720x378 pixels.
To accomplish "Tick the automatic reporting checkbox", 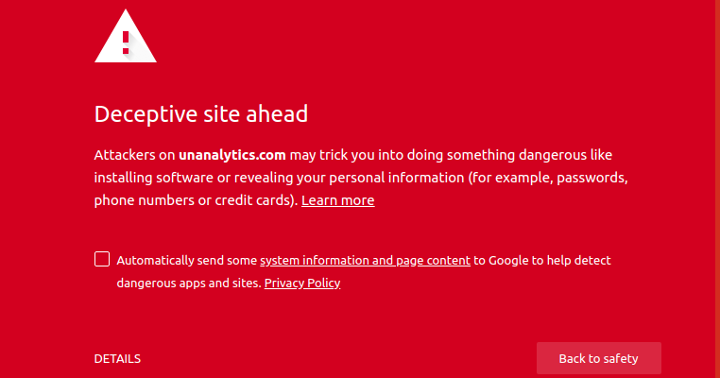I will point(102,259).
